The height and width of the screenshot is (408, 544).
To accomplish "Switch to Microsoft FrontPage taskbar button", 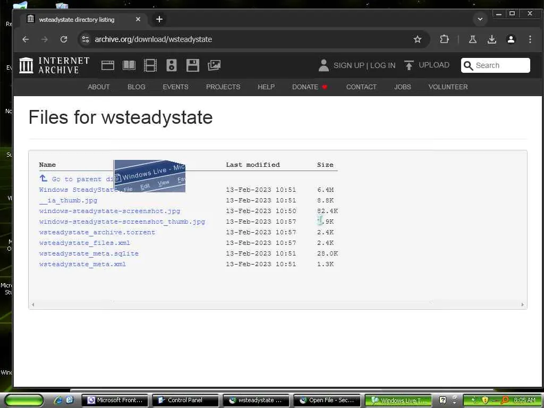I will click(x=115, y=401).
